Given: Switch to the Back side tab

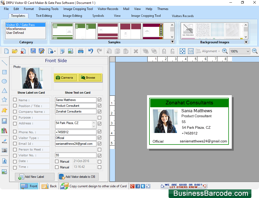Looking at the screenshot, I should (49, 186).
